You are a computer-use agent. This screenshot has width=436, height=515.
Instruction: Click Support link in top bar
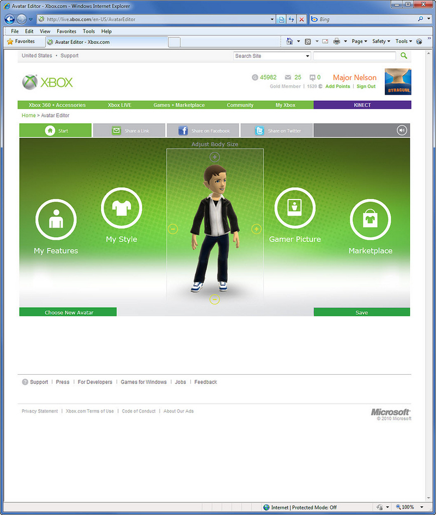69,56
